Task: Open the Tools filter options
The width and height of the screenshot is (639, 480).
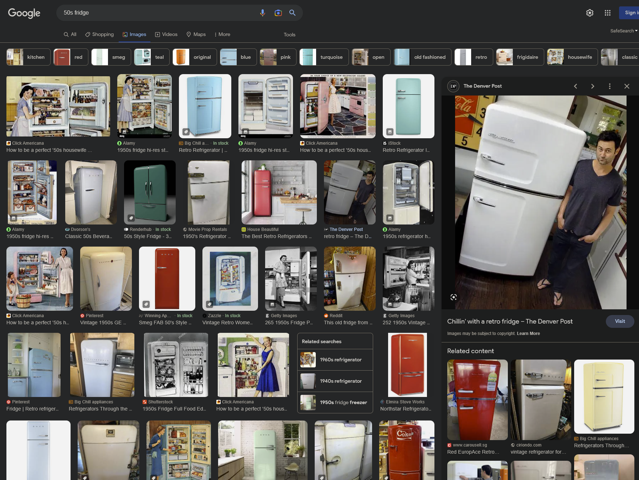Action: coord(289,35)
